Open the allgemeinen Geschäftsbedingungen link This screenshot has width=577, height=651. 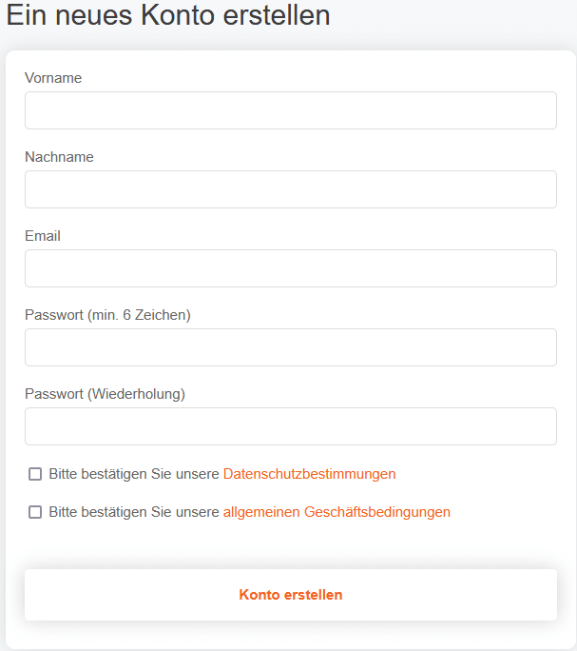click(x=337, y=512)
